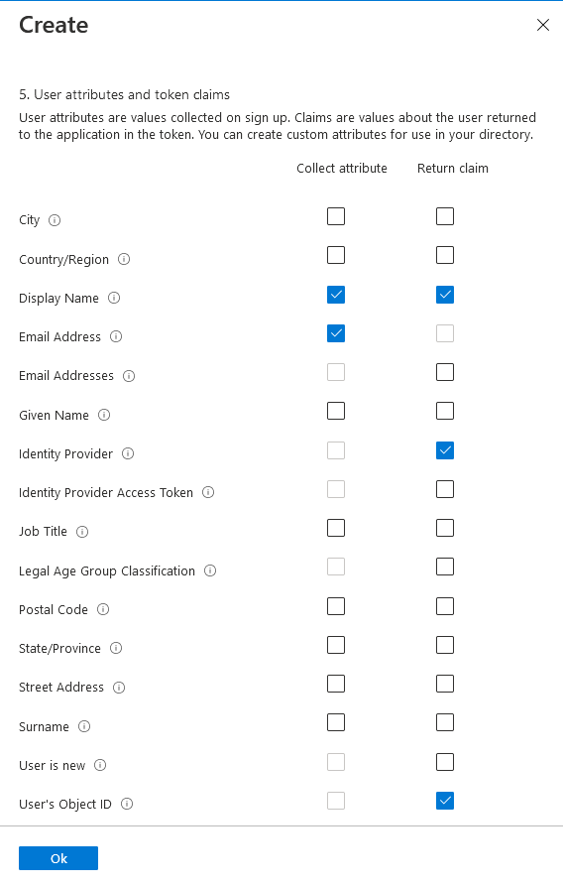Check Return claim for Email Addresses
Viewport: 563px width, 886px height.
[445, 372]
